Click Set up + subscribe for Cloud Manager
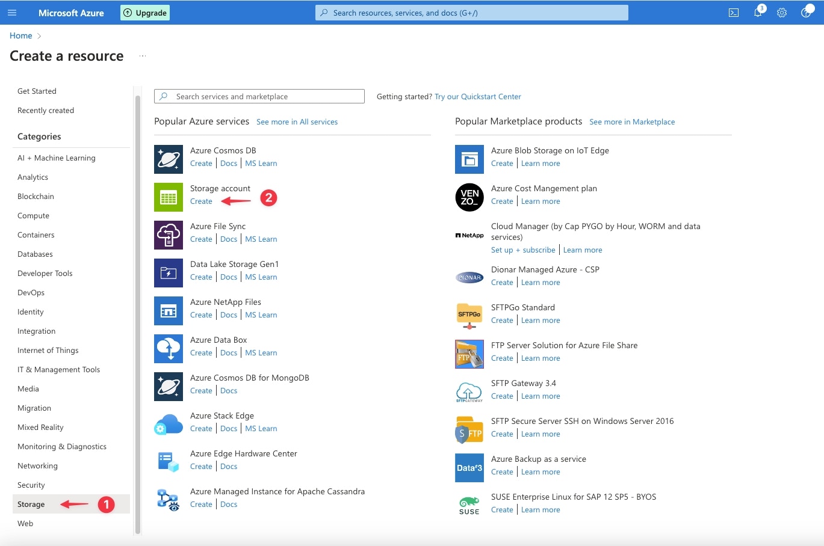This screenshot has height=546, width=824. pyautogui.click(x=523, y=250)
